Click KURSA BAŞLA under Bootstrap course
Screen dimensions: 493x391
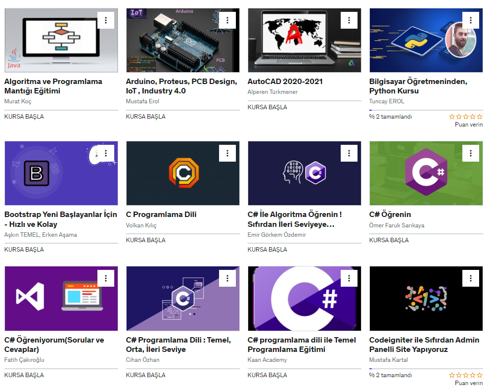[x=24, y=250]
